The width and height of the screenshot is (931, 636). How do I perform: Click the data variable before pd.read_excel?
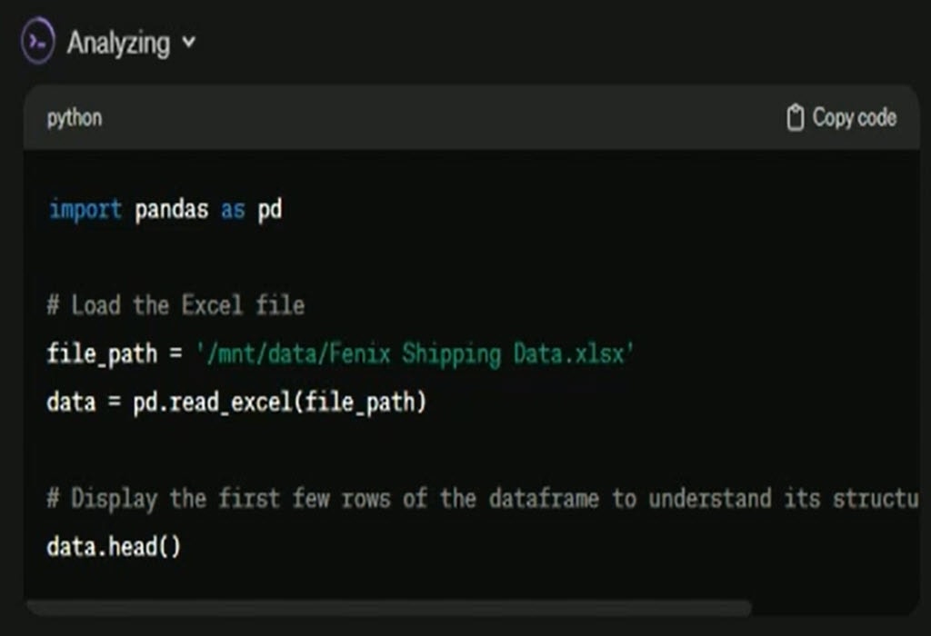click(71, 402)
